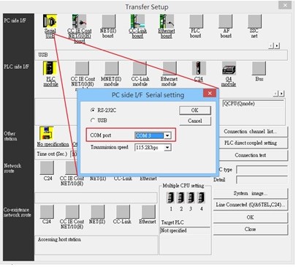Choose the CC IE Cont NET/10(H) board icon
The width and height of the screenshot is (296, 267).
[79, 21]
